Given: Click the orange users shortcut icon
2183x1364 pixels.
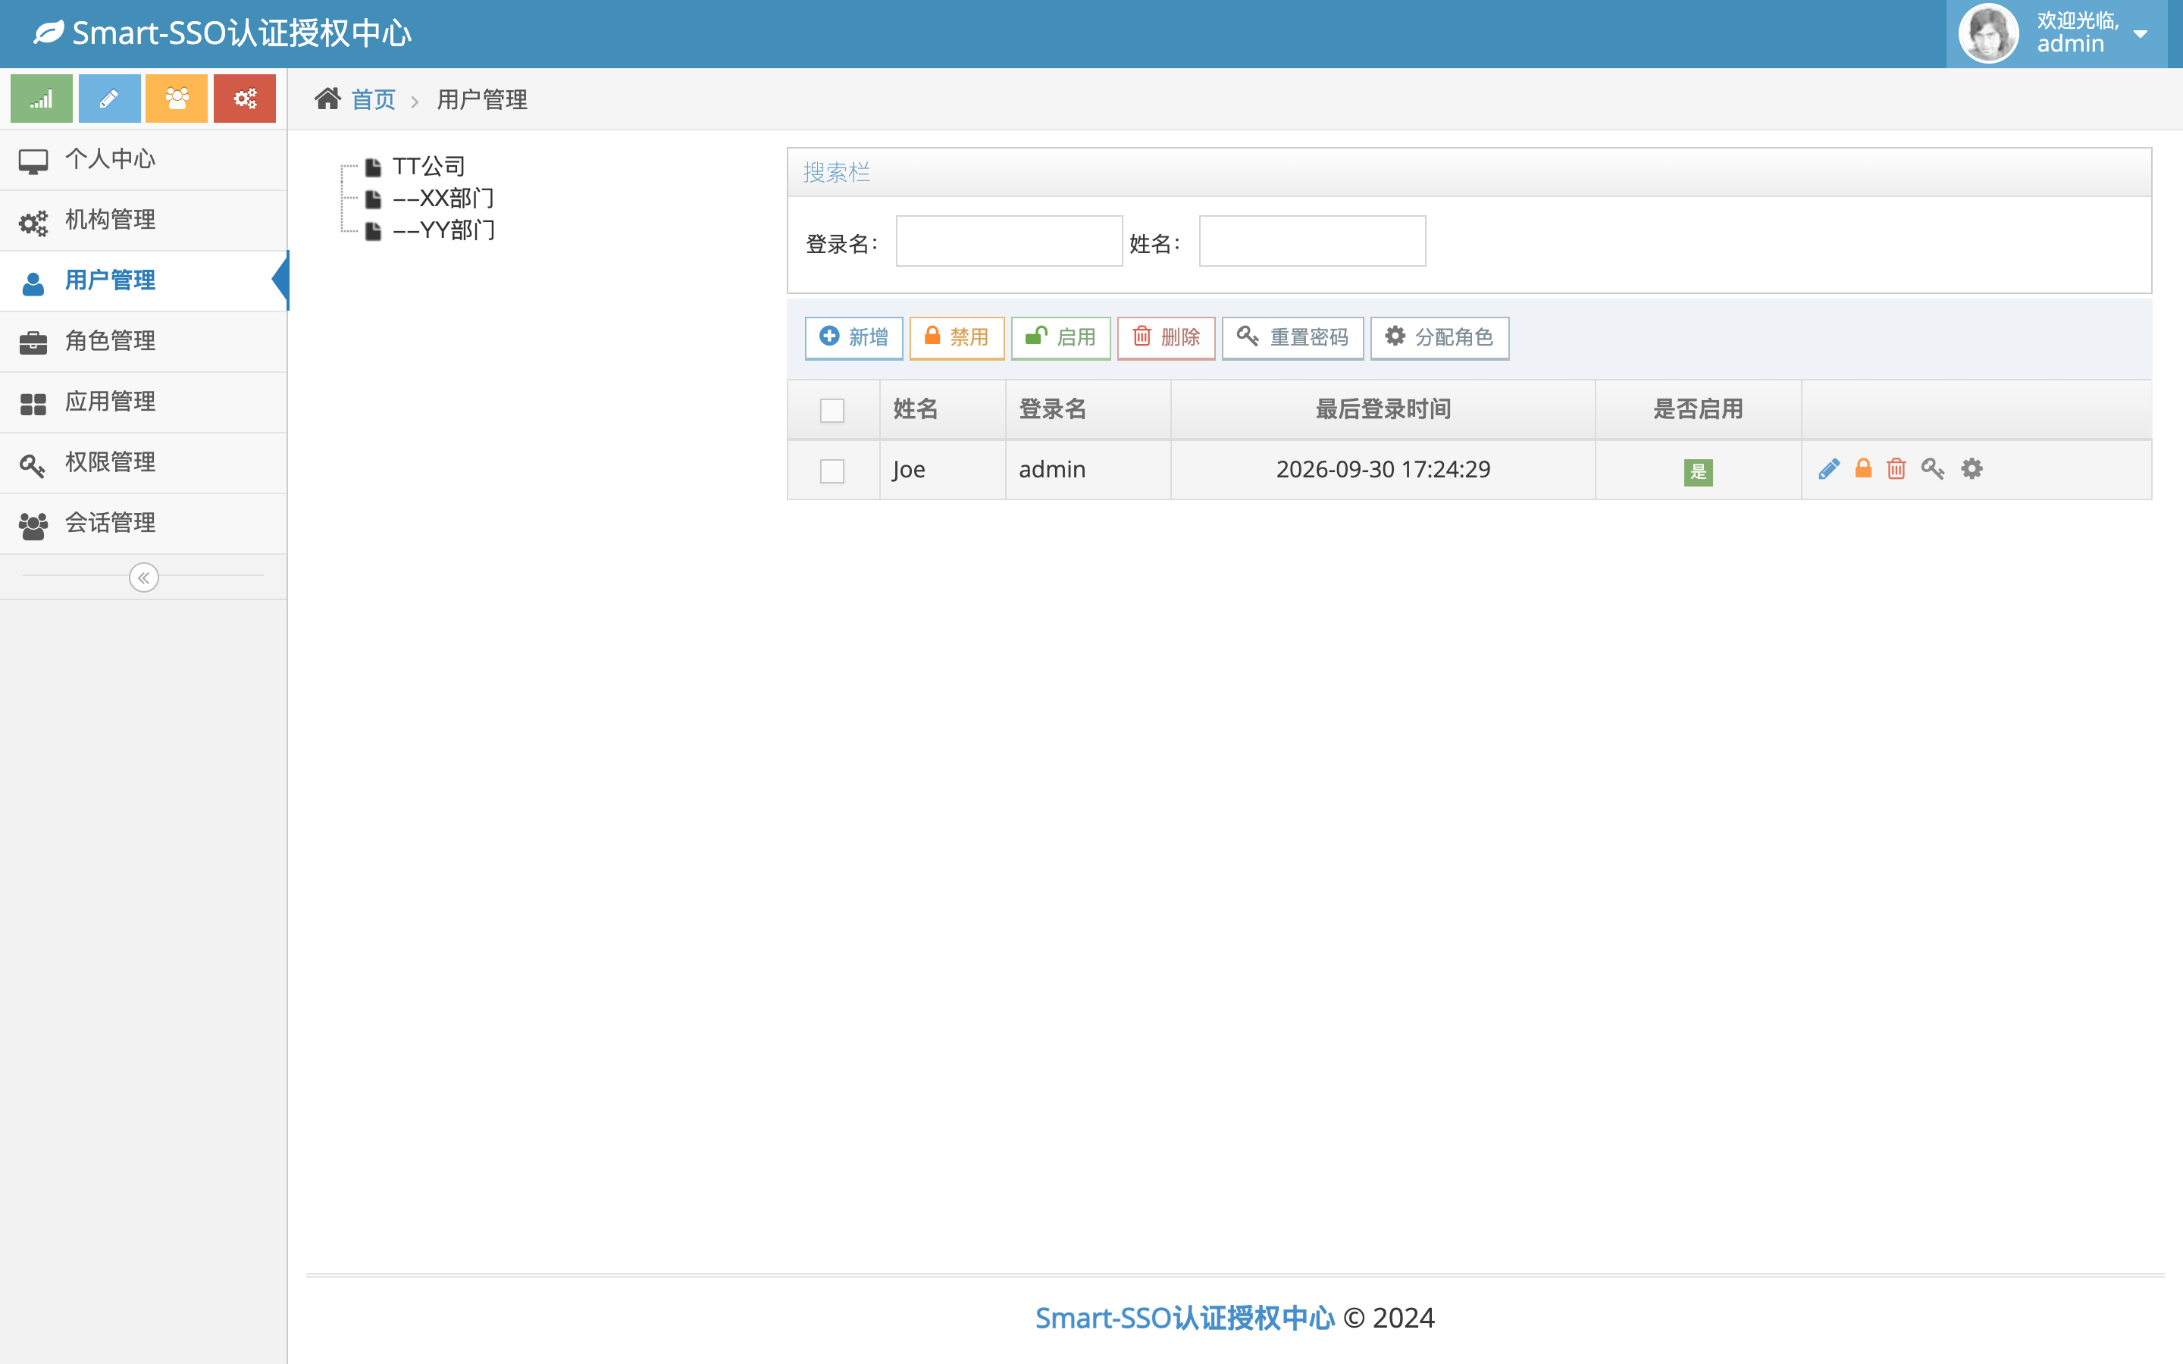Looking at the screenshot, I should (177, 99).
